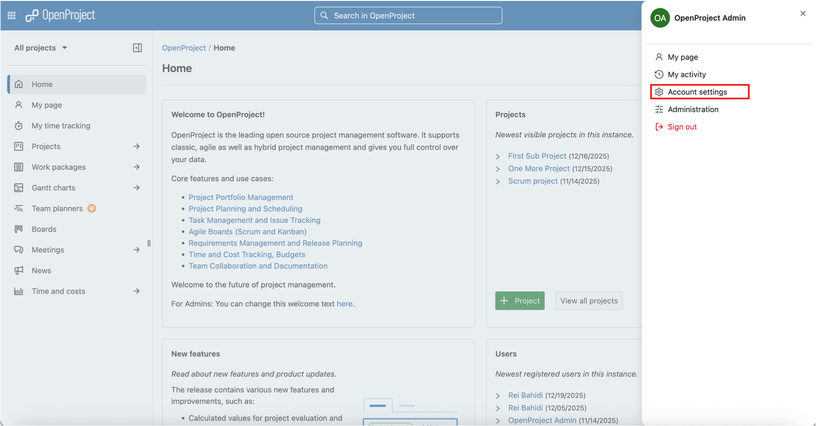
Task: Click the green Project create button
Action: pyautogui.click(x=520, y=301)
